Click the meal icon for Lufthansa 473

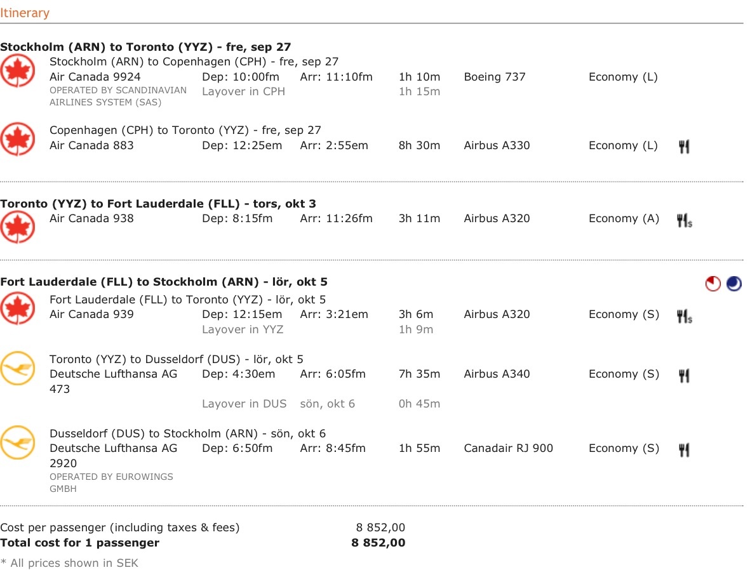pyautogui.click(x=684, y=375)
